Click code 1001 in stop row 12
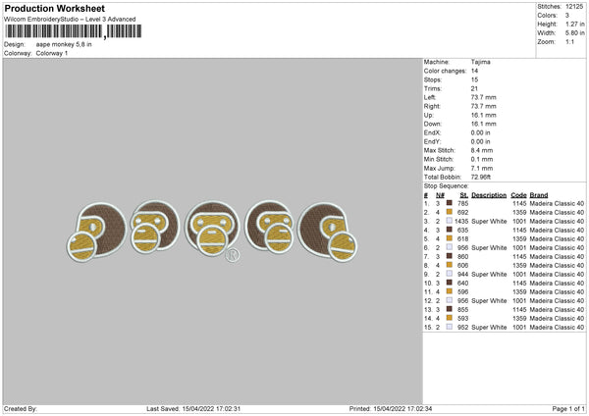 coord(519,301)
